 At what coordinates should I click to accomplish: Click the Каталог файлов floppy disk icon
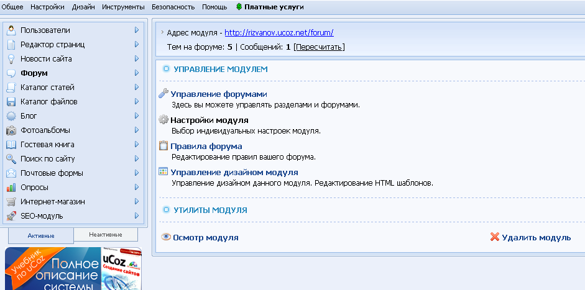pyautogui.click(x=11, y=102)
